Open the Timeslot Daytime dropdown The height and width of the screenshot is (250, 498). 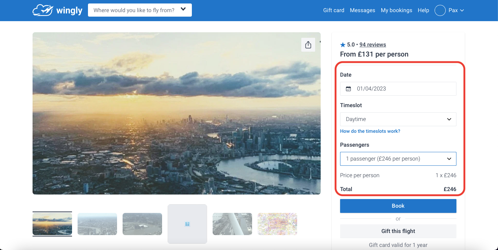click(398, 119)
